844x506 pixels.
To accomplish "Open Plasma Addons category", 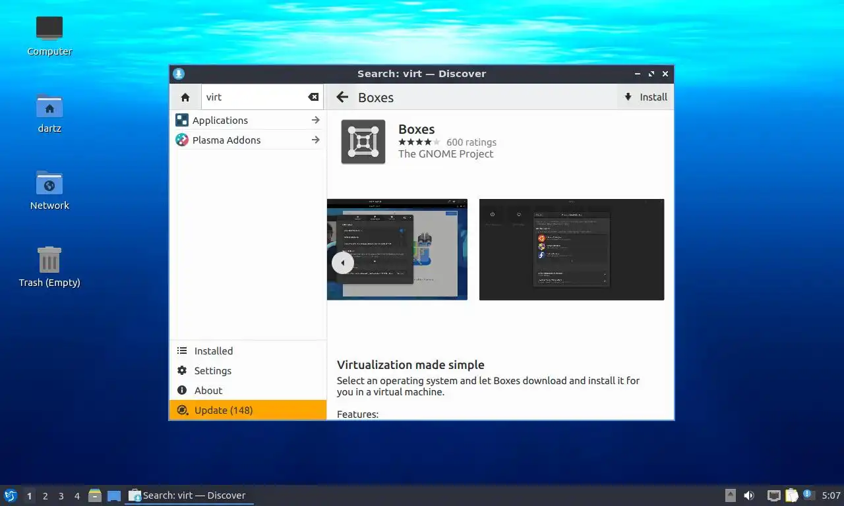I will 248,140.
